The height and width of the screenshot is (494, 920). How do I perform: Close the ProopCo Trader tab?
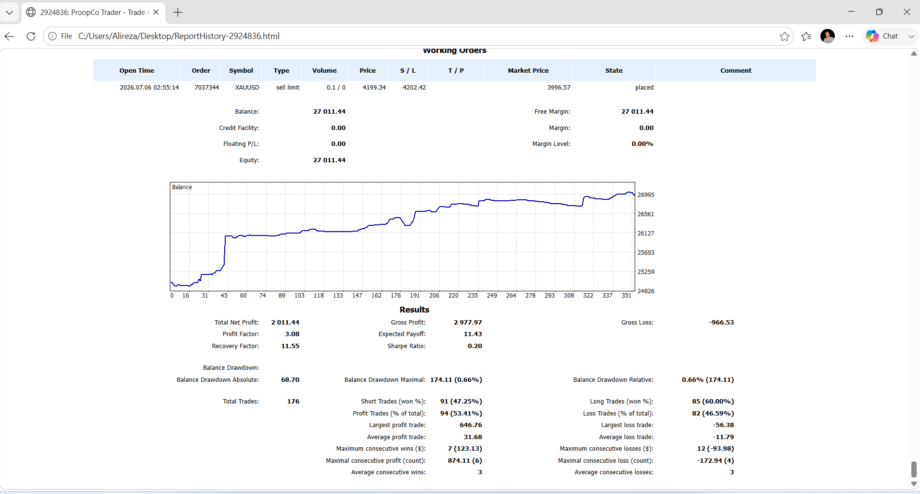click(x=156, y=13)
